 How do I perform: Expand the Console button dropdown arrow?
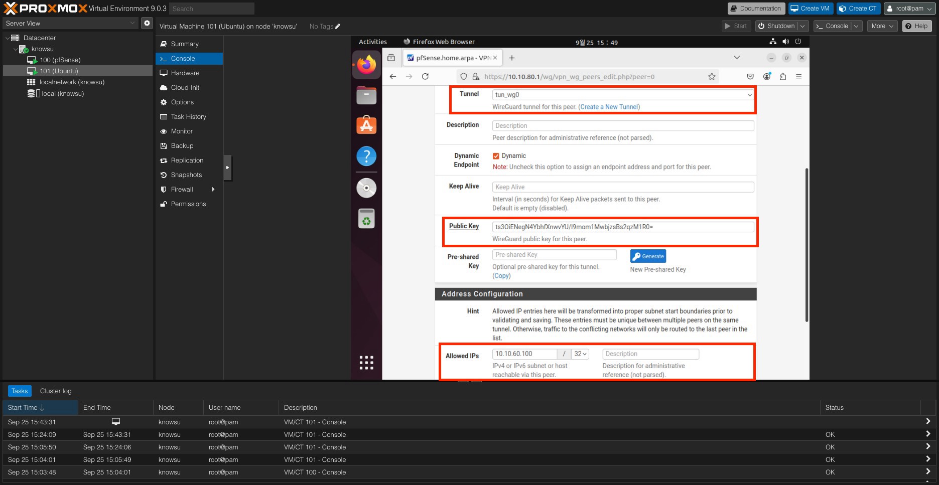pyautogui.click(x=856, y=26)
